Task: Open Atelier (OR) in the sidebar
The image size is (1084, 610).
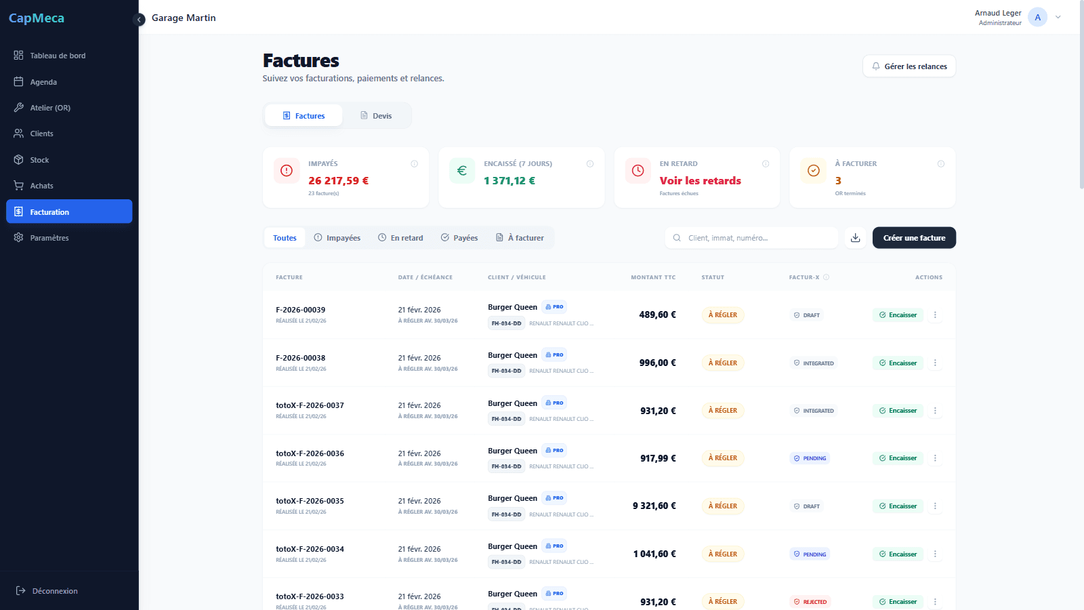Action: click(50, 108)
